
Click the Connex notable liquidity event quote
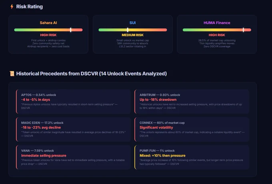click(x=192, y=134)
